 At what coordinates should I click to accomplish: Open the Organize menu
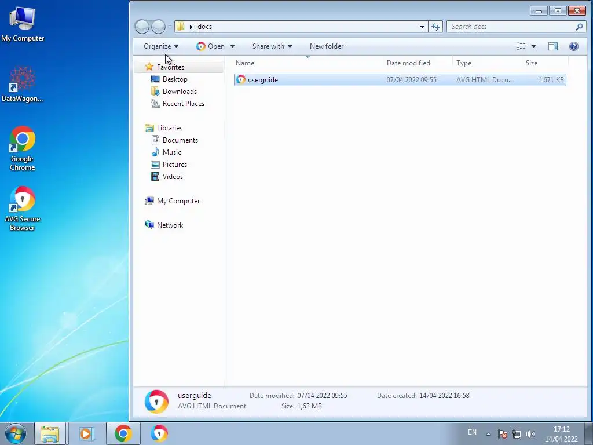pos(161,46)
